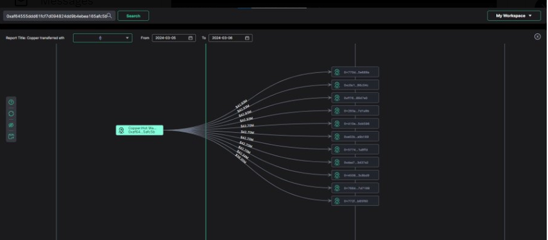The width and height of the screenshot is (548, 240).
Task: Click wallet icon on the 0x293a...7d1a9b node
Action: [337, 111]
